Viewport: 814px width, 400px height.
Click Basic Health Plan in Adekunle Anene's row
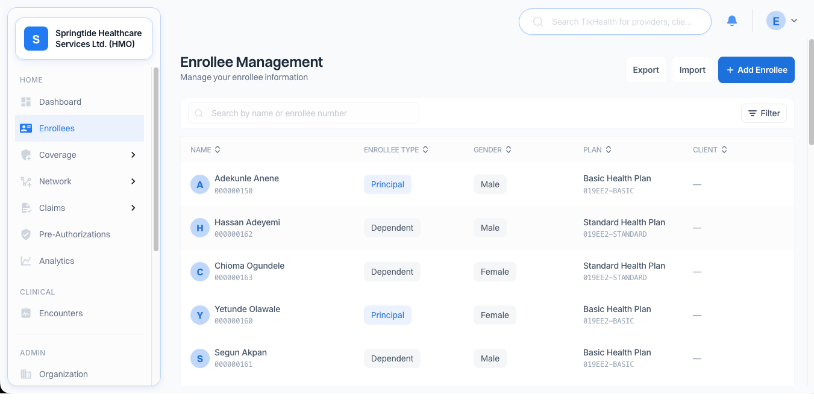[617, 178]
